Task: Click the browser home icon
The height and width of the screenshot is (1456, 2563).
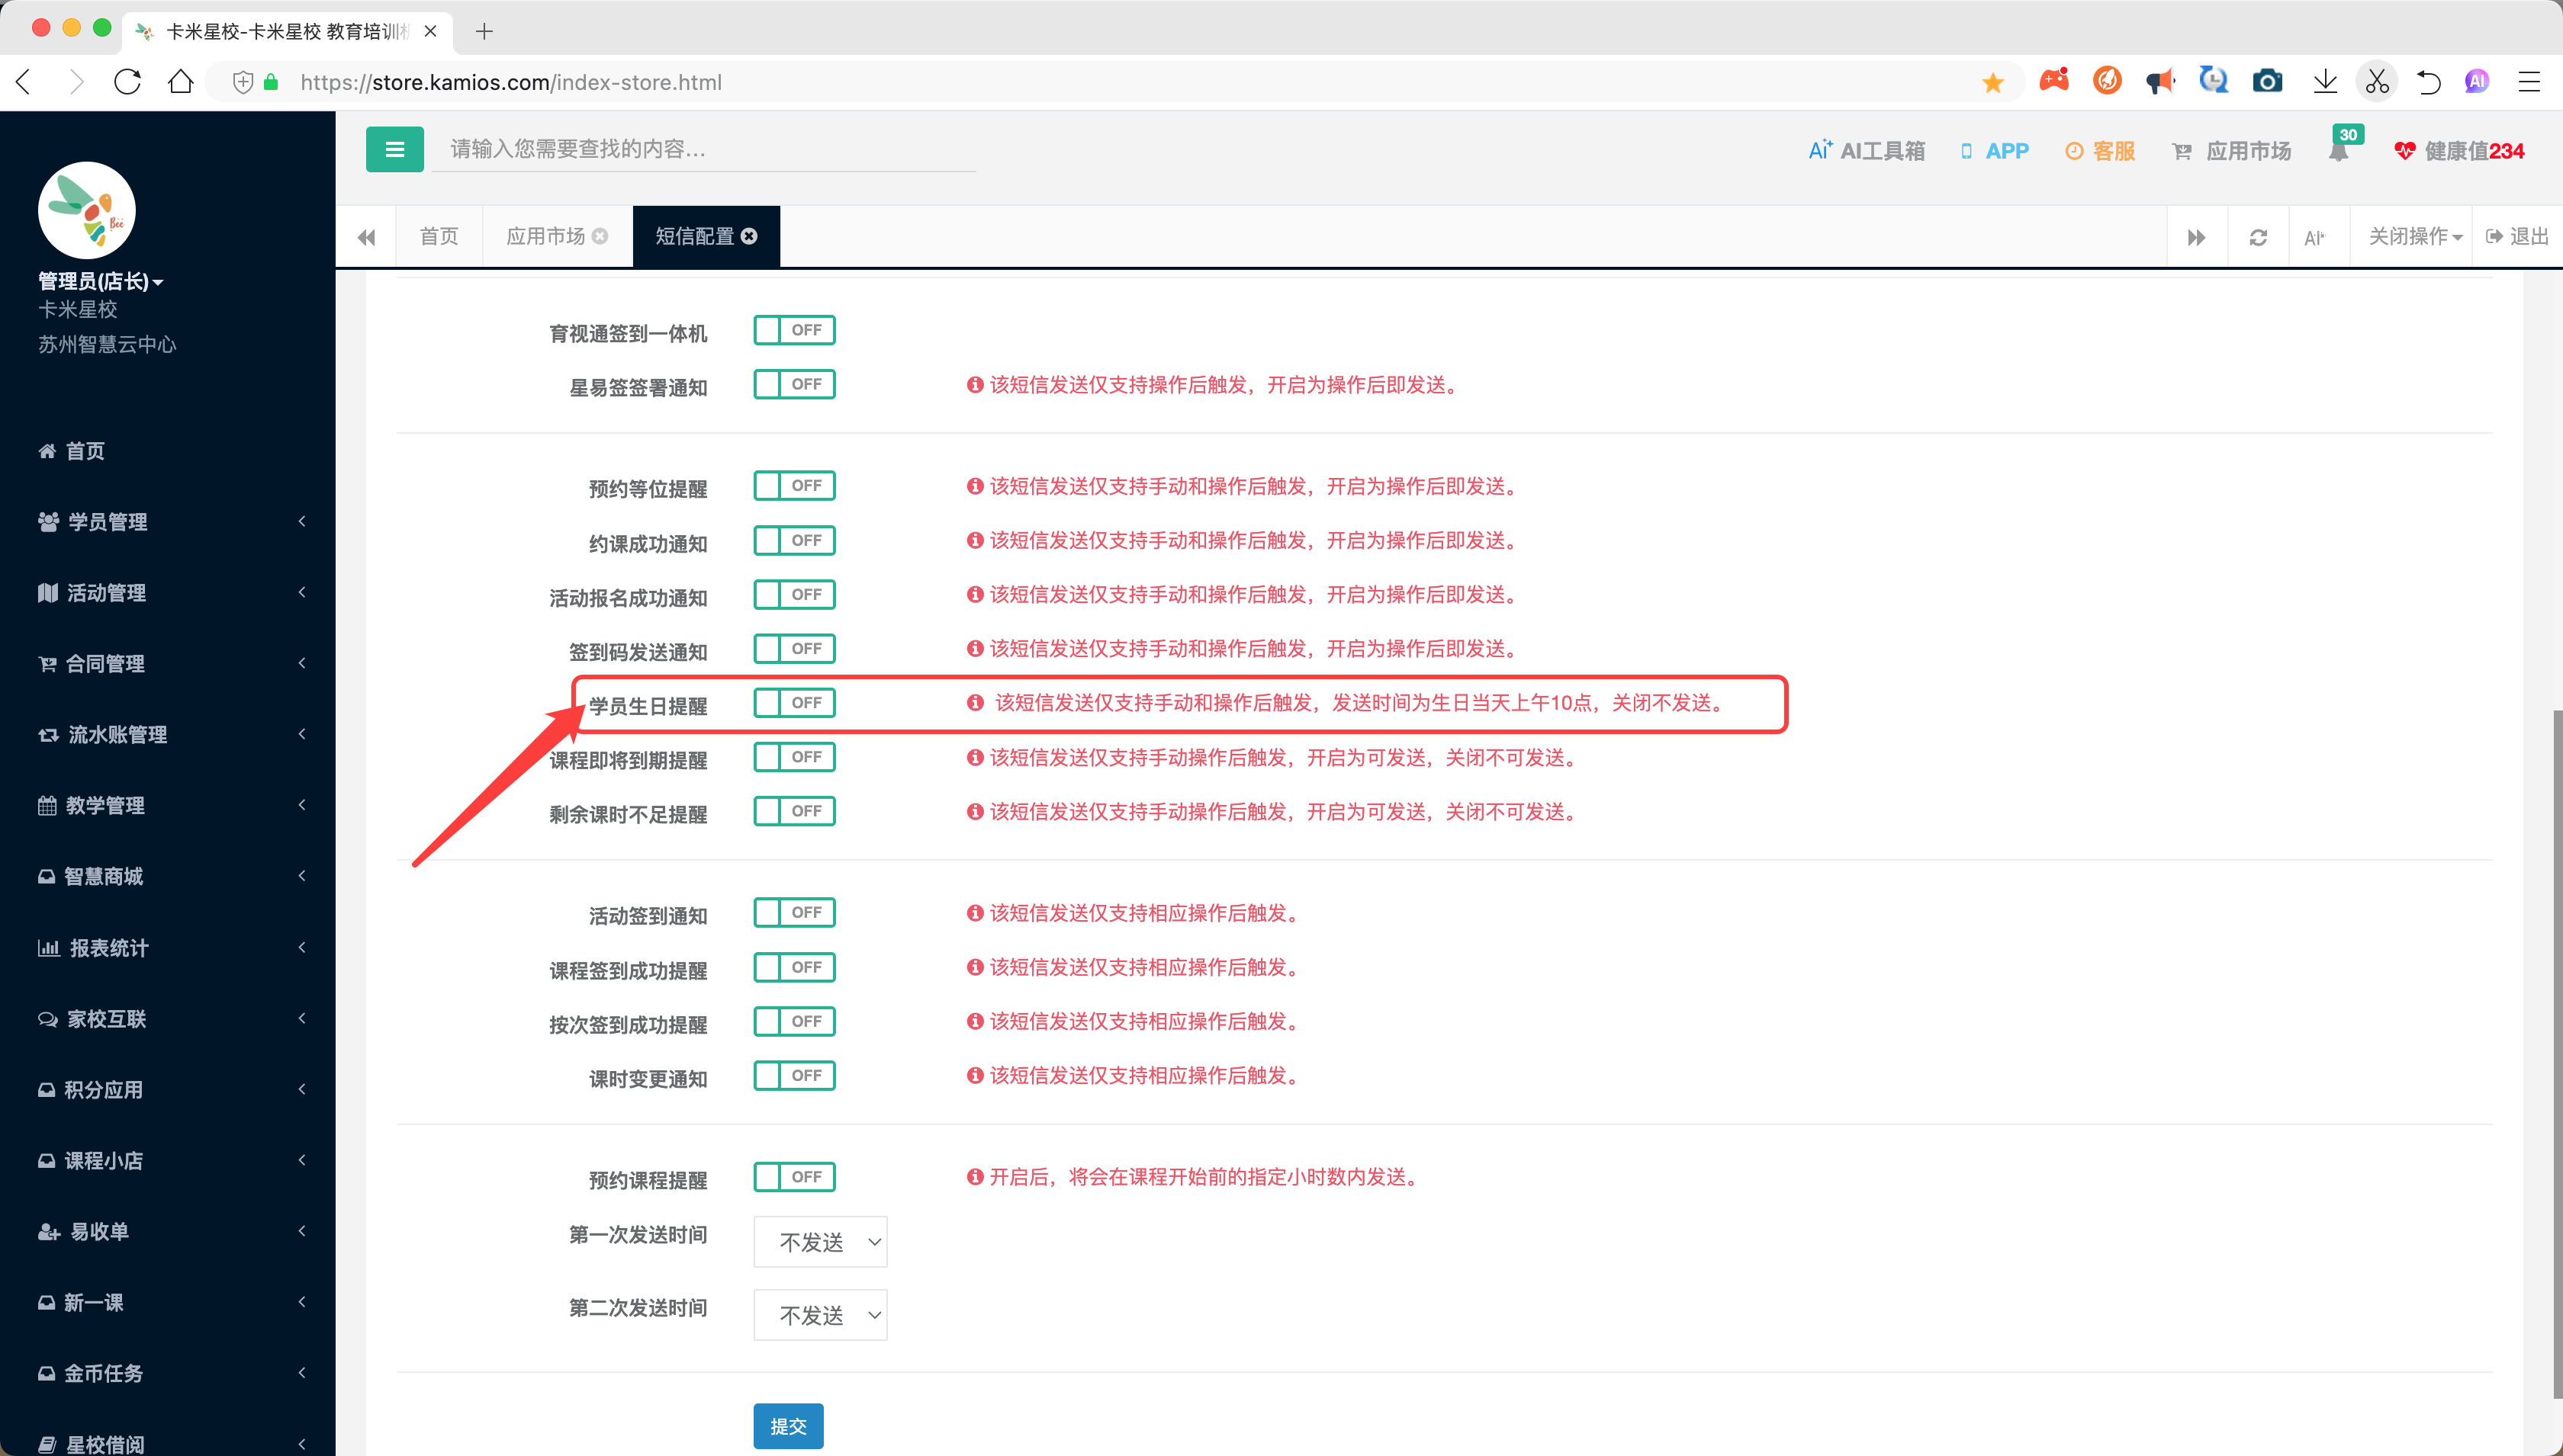Action: pos(180,82)
